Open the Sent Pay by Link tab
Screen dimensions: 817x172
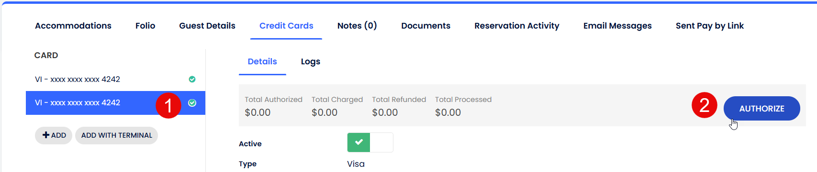710,26
